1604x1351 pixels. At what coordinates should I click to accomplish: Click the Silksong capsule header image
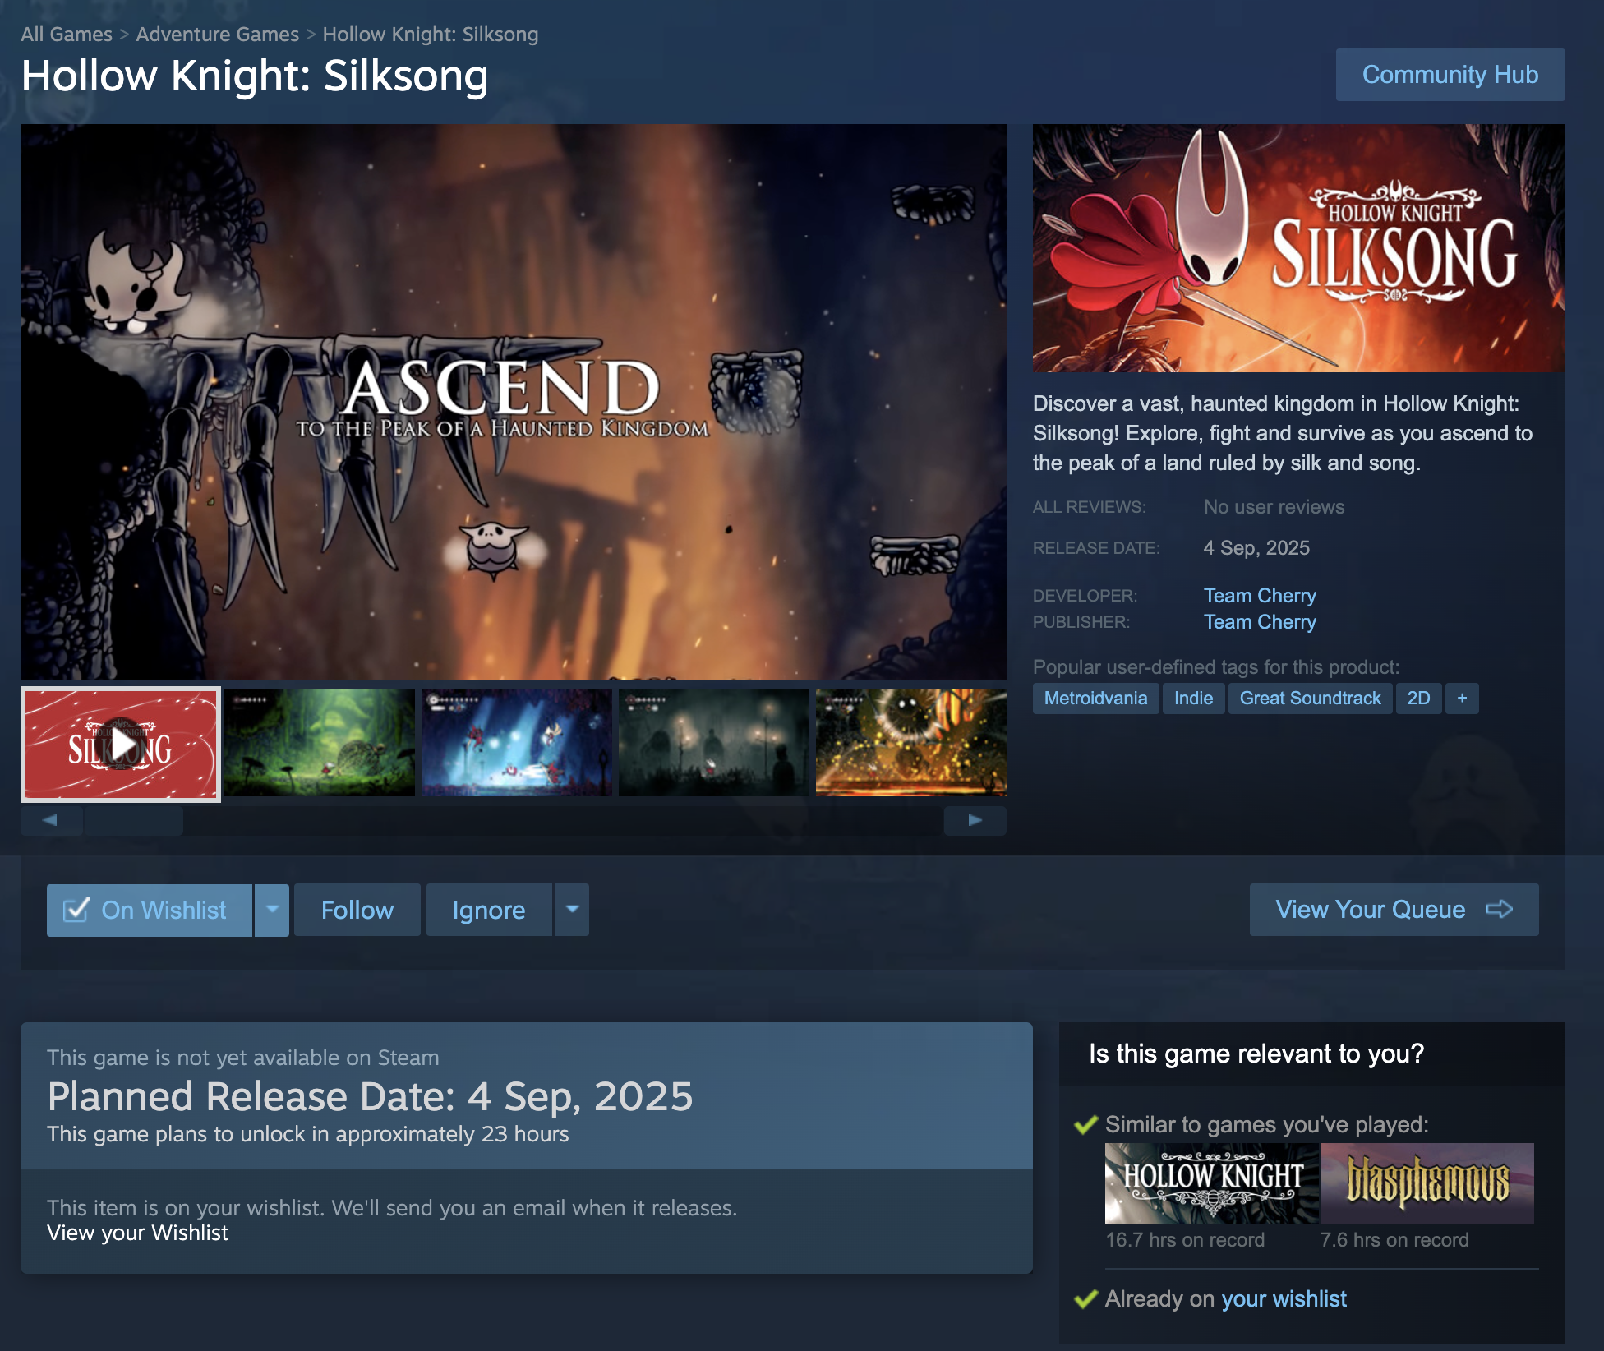click(1298, 248)
